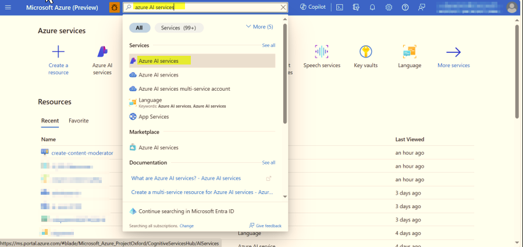Image resolution: width=523 pixels, height=247 pixels.
Task: Open Copilot in the header
Action: pos(312,7)
